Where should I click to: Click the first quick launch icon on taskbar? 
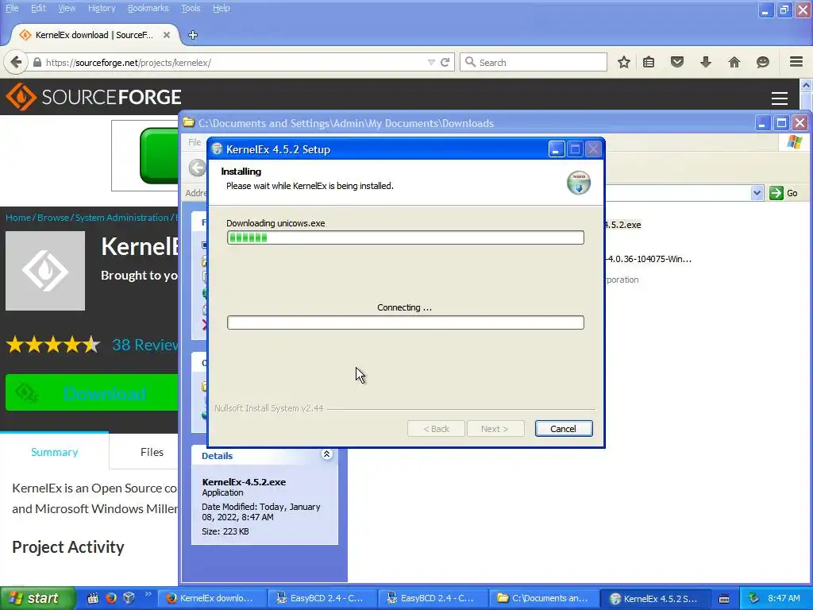(x=93, y=598)
